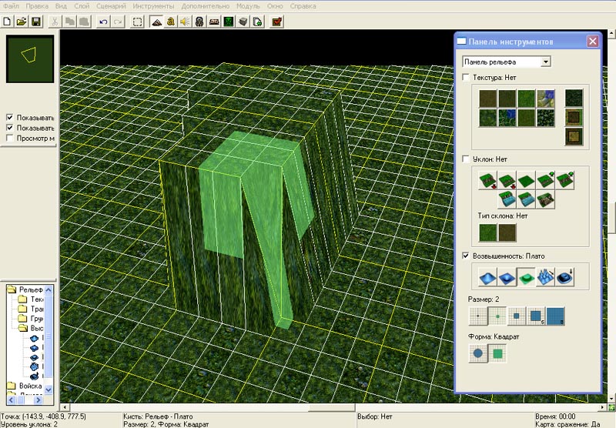Open the Сценарий menu
Screen dimensions: 616x428
112,5
